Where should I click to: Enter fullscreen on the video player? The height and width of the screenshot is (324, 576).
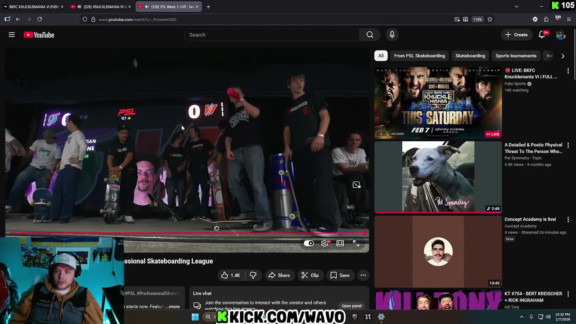[356, 243]
